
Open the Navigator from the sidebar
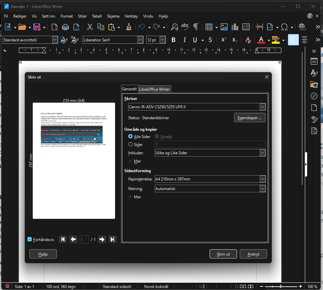[x=314, y=96]
